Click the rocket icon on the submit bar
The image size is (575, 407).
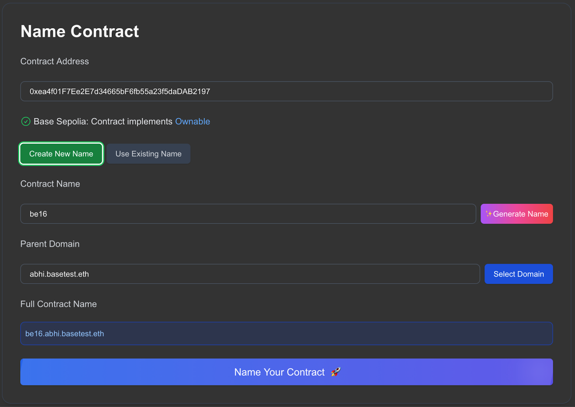click(x=336, y=372)
